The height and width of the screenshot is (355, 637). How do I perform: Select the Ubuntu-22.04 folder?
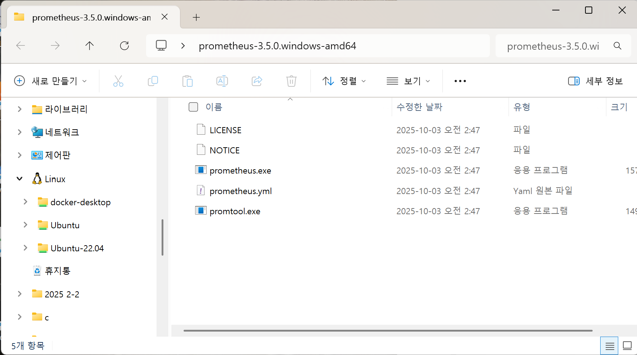[x=71, y=248]
